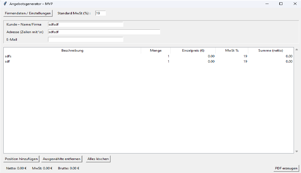The image size is (301, 173).
Task: Click the MwSt % column header
Action: 232,51
